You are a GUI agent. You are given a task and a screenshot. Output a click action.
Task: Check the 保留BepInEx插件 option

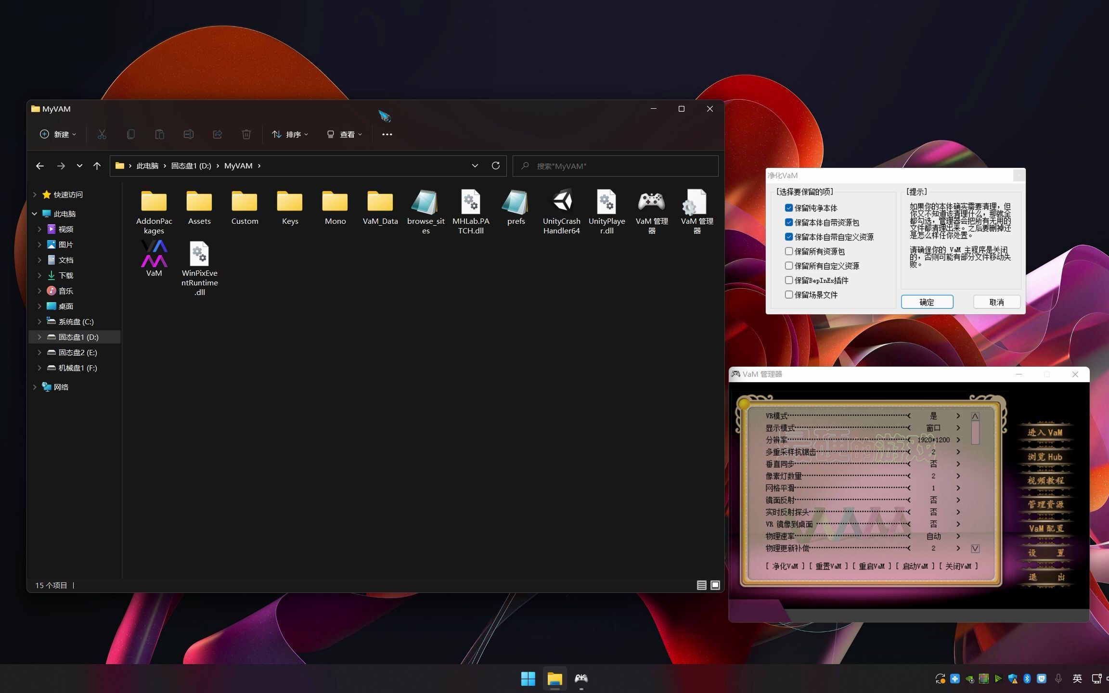(789, 280)
